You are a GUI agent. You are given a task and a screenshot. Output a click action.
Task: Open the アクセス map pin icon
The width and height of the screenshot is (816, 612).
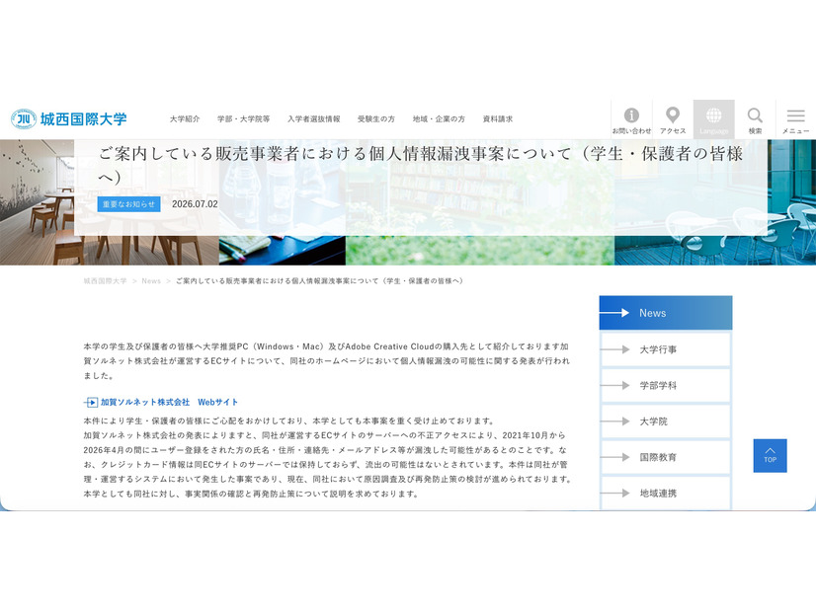673,119
